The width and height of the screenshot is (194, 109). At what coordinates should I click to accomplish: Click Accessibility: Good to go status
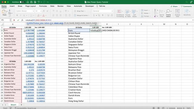tap(25, 108)
